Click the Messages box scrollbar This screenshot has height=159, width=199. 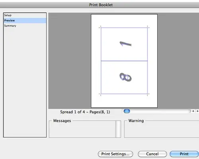[118, 129]
